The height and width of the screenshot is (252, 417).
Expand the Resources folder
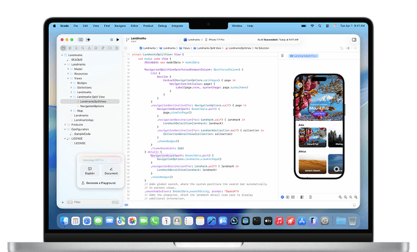[x=68, y=73]
